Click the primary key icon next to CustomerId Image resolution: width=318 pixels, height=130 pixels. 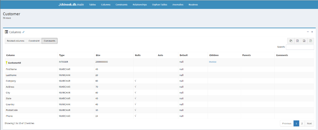[6, 63]
